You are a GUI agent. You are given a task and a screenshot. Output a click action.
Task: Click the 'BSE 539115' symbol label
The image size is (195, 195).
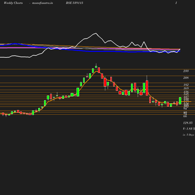click(74, 3)
